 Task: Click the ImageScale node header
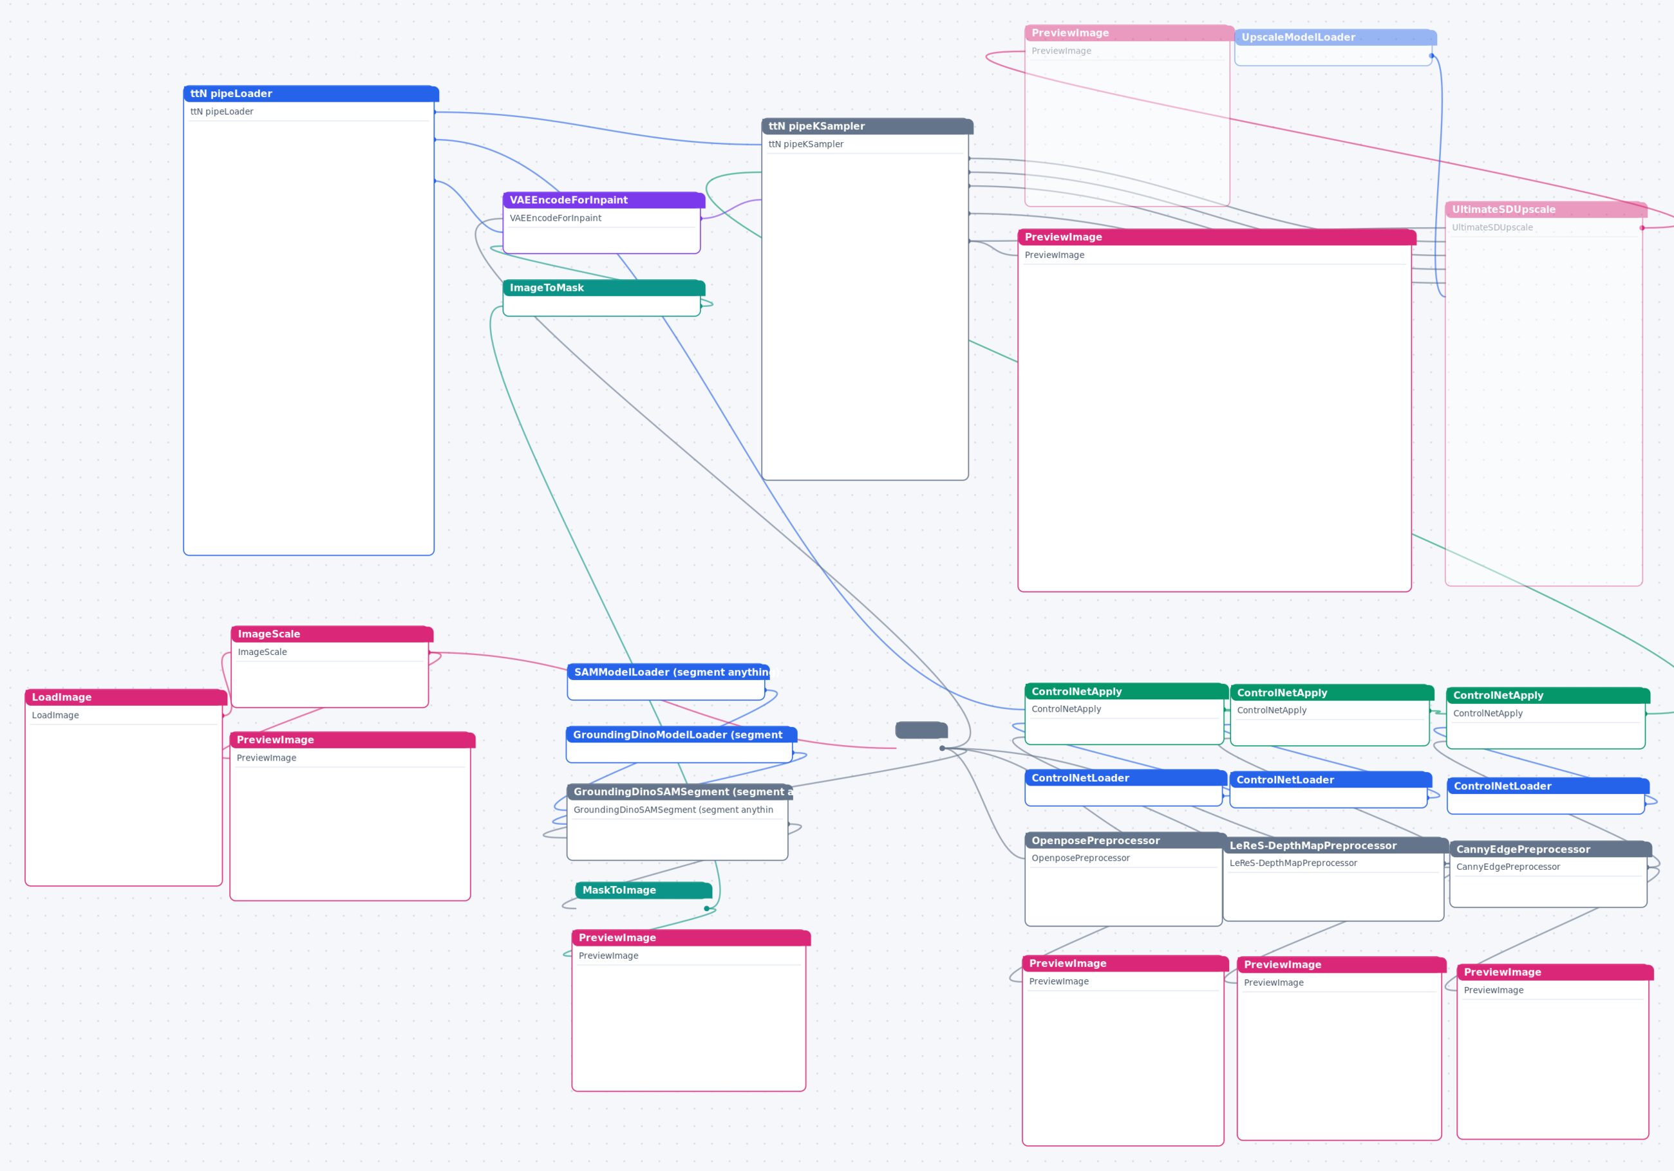pyautogui.click(x=332, y=634)
